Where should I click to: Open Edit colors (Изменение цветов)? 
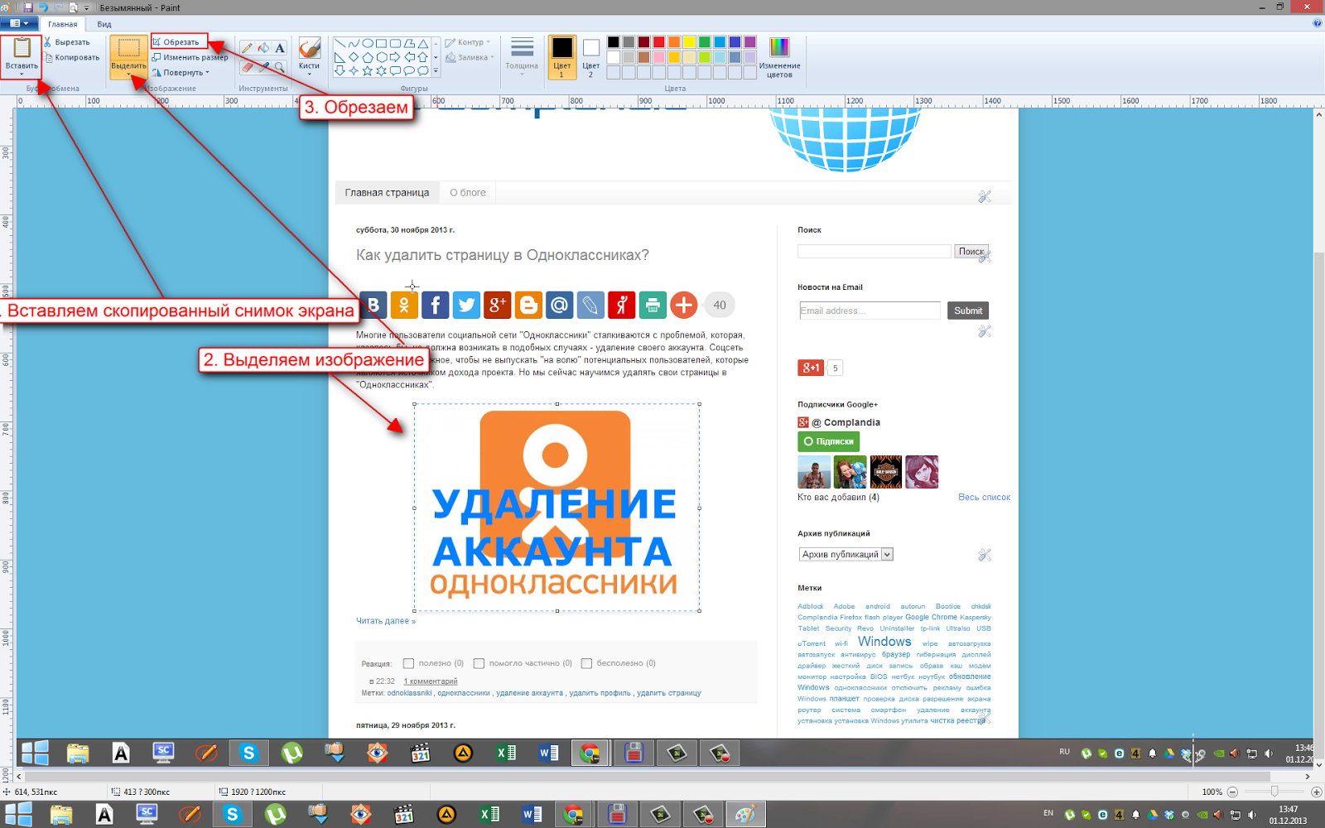click(779, 57)
